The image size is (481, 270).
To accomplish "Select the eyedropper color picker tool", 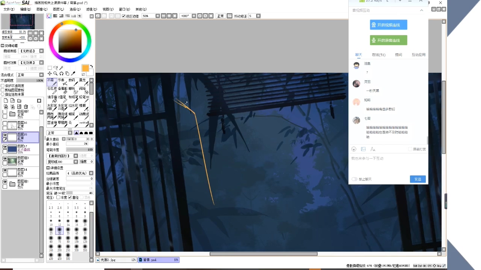I will pyautogui.click(x=73, y=73).
